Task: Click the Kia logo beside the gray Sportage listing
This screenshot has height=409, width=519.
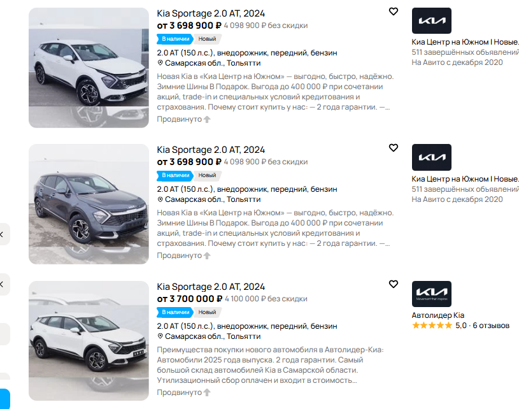Action: (431, 157)
